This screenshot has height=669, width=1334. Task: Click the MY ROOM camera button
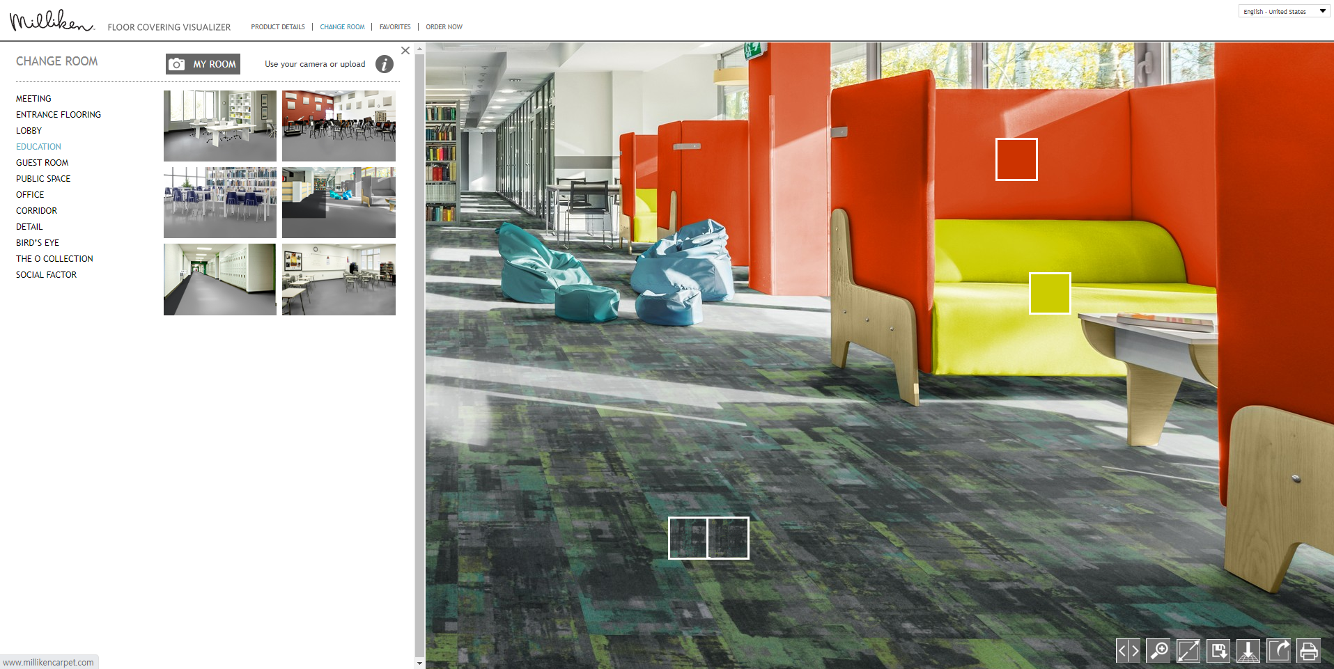tap(203, 64)
